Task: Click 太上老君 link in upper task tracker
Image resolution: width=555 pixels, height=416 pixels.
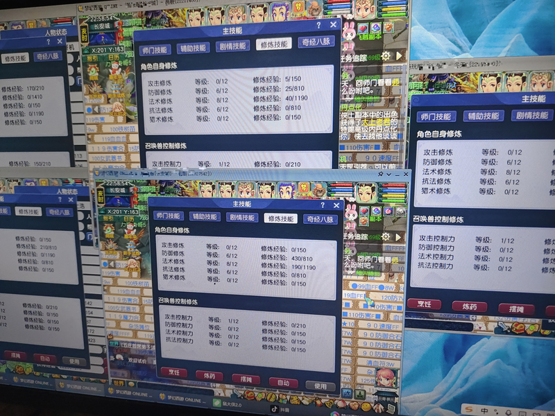Action: click(x=375, y=121)
